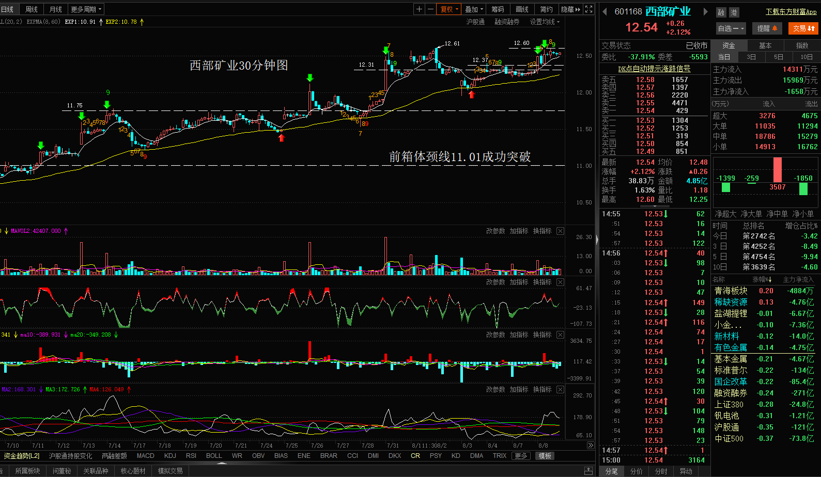This screenshot has width=821, height=477.
Task: Click the 港 Hong Kong connect badge icon
Action: coord(733,12)
